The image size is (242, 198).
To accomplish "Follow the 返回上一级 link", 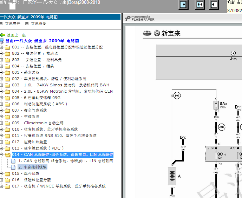I will coord(16,35).
